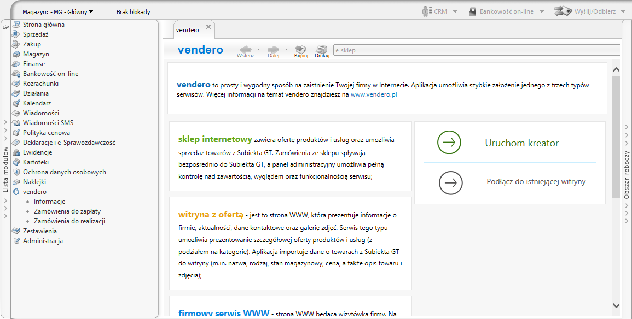Click the firmowy serwis WWW heading
The width and height of the screenshot is (632, 319).
click(x=224, y=313)
